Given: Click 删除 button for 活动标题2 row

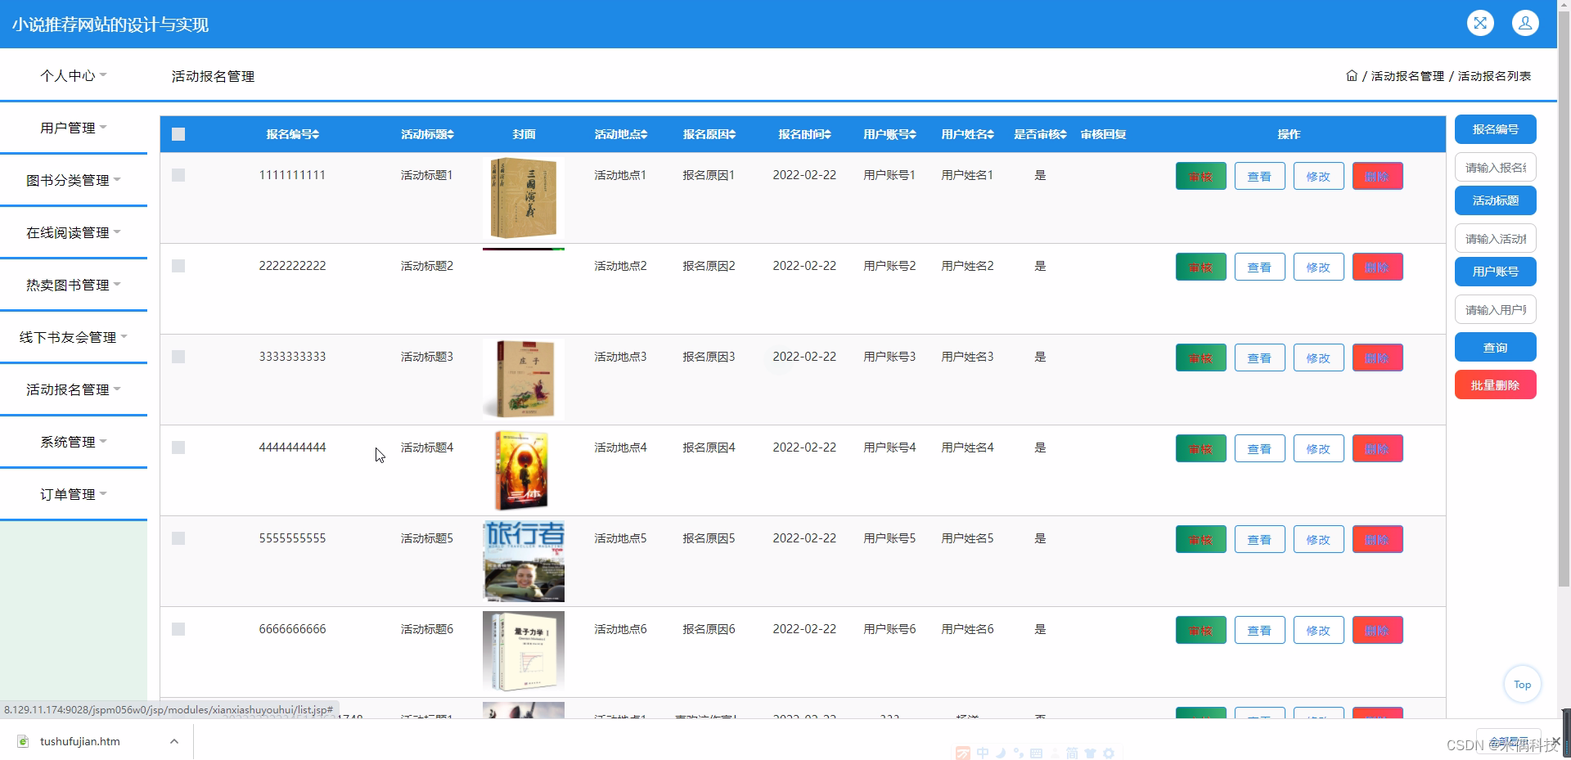Looking at the screenshot, I should tap(1377, 267).
